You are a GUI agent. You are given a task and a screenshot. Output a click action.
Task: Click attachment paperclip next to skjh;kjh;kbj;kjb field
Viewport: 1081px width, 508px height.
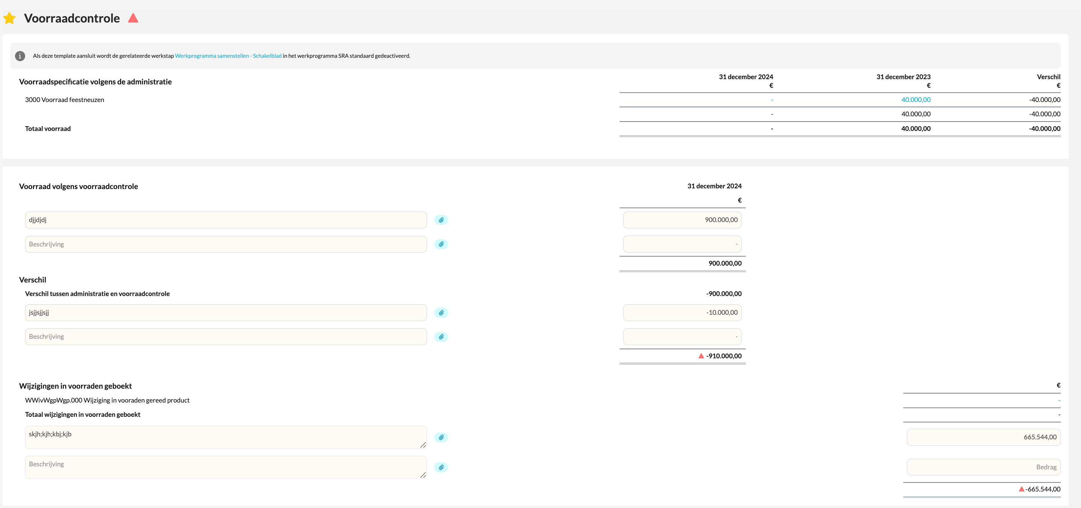point(441,437)
